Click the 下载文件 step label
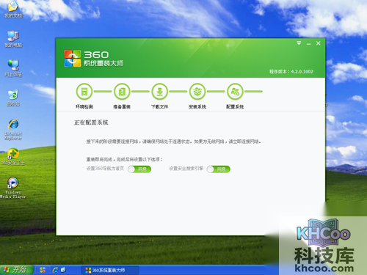The width and height of the screenshot is (367, 275). 159,106
